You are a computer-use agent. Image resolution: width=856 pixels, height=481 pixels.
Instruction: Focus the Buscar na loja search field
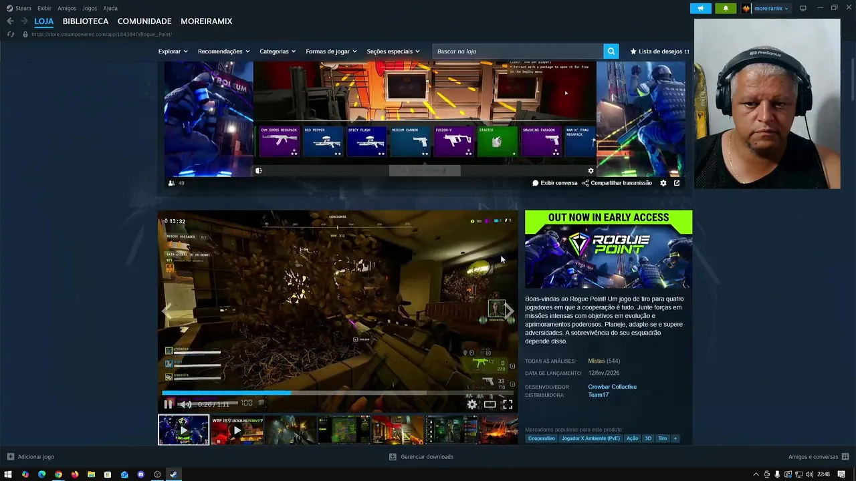click(x=518, y=51)
